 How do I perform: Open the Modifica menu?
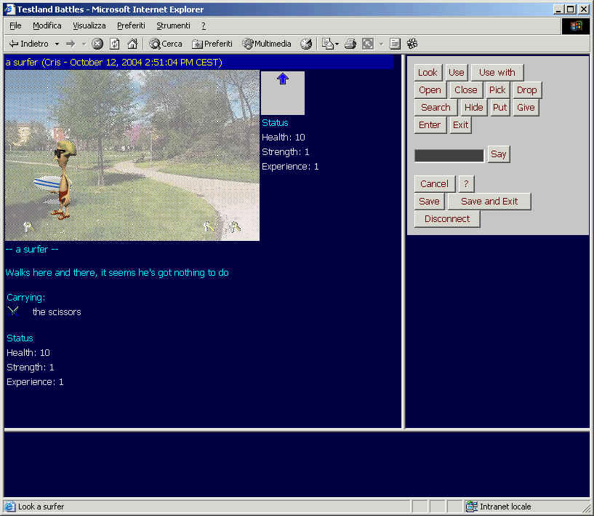point(47,25)
